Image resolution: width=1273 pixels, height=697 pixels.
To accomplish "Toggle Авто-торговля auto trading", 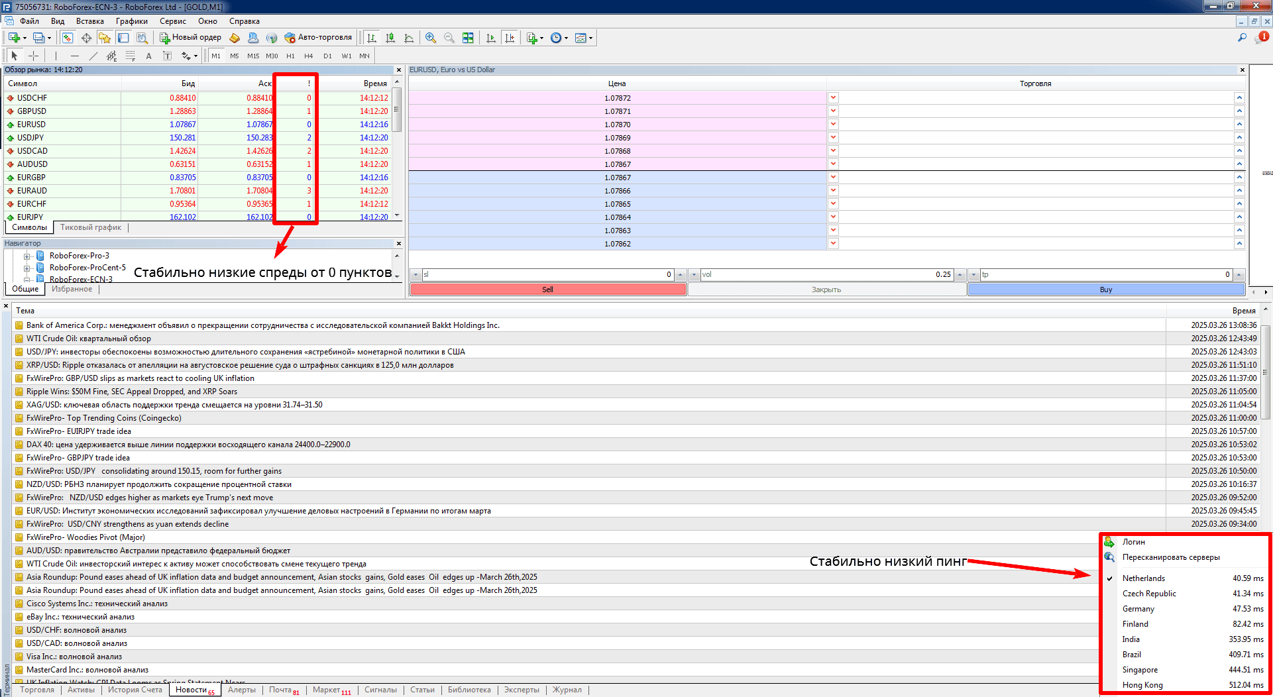I will 318,38.
